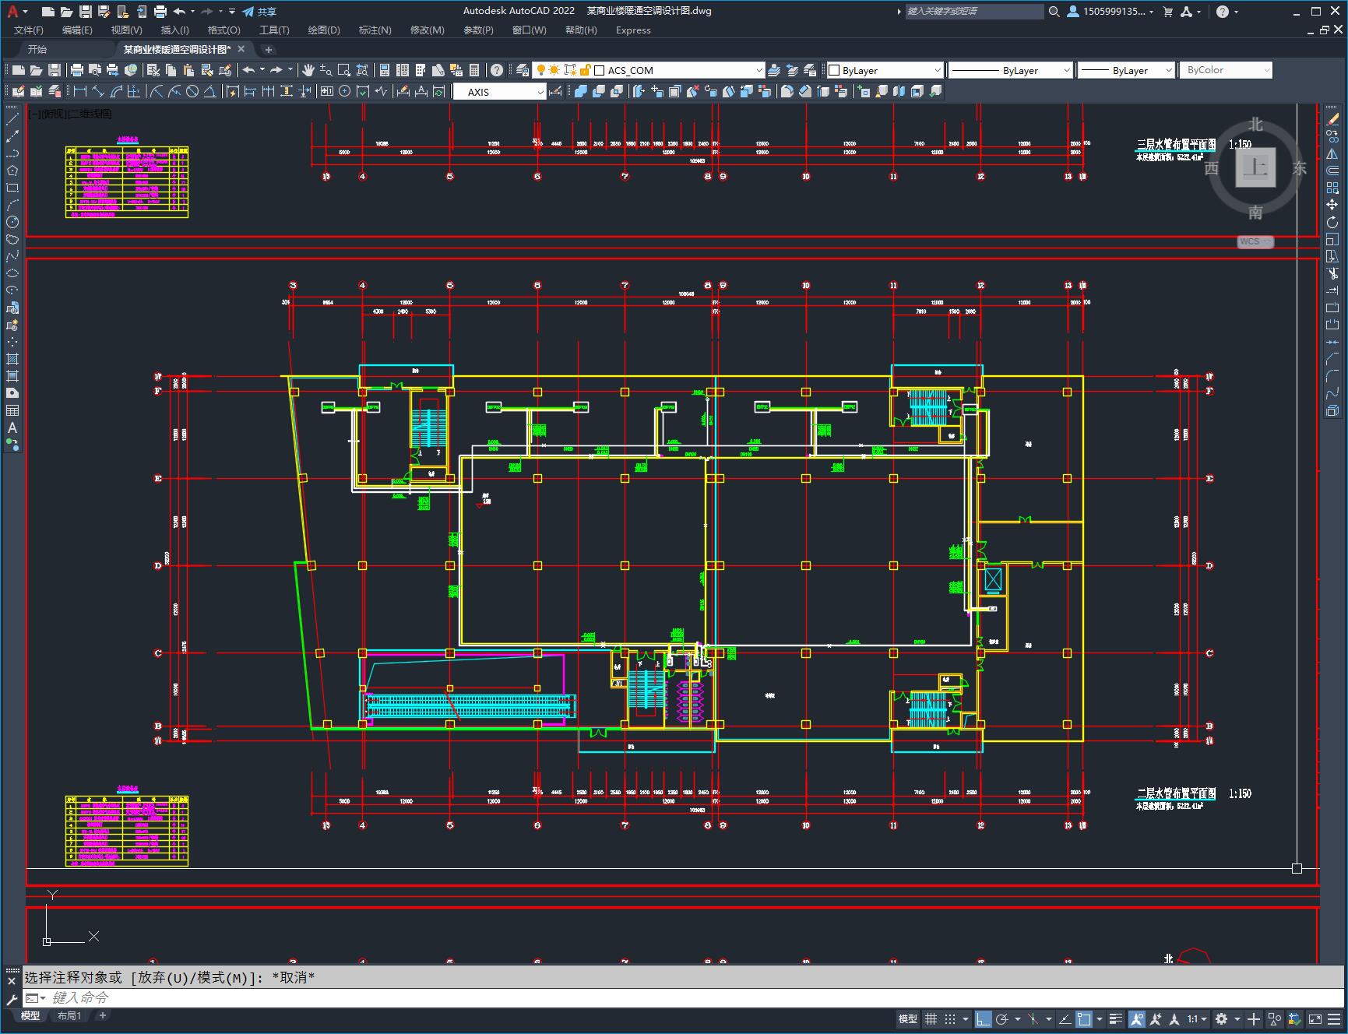Click the Zoom Window icon
Image resolution: width=1348 pixels, height=1034 pixels.
click(343, 70)
